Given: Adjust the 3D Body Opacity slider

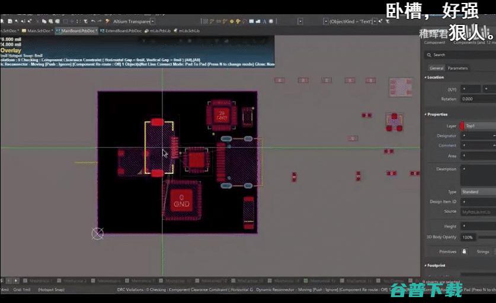Looking at the screenshot, I should 487,237.
